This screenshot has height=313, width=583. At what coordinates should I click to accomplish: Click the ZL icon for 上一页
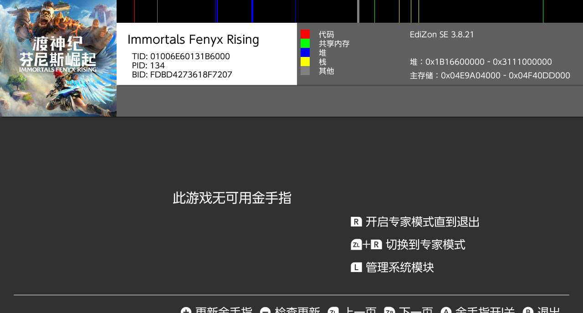click(x=333, y=310)
